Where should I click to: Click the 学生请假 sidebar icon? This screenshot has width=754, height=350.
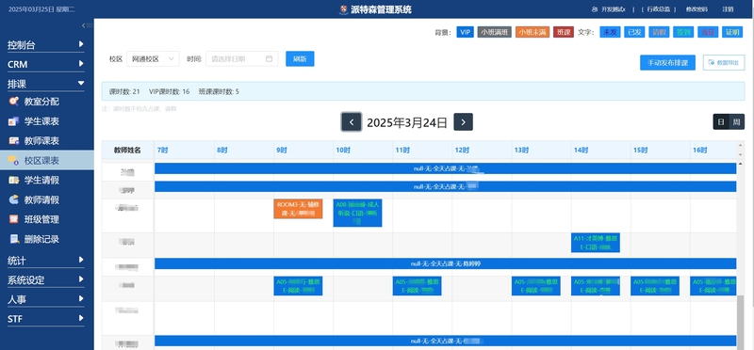click(x=14, y=180)
